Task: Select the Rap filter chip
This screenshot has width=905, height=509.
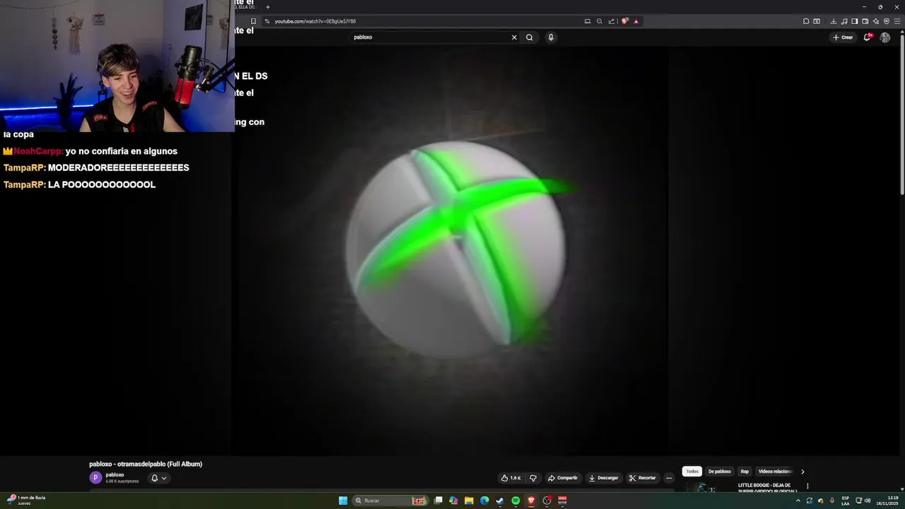Action: coord(745,472)
